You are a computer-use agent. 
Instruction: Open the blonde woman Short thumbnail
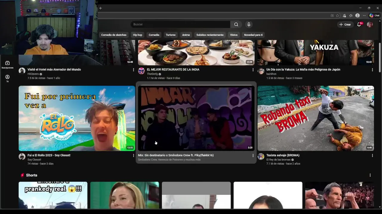pyautogui.click(x=125, y=195)
